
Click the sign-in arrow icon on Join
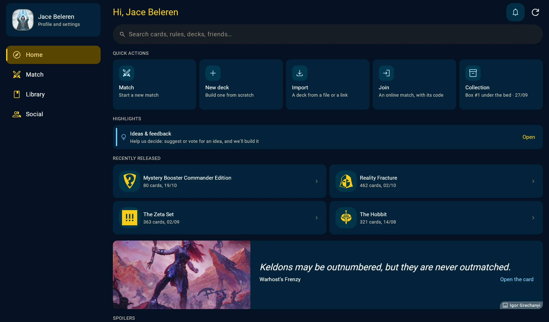click(386, 73)
